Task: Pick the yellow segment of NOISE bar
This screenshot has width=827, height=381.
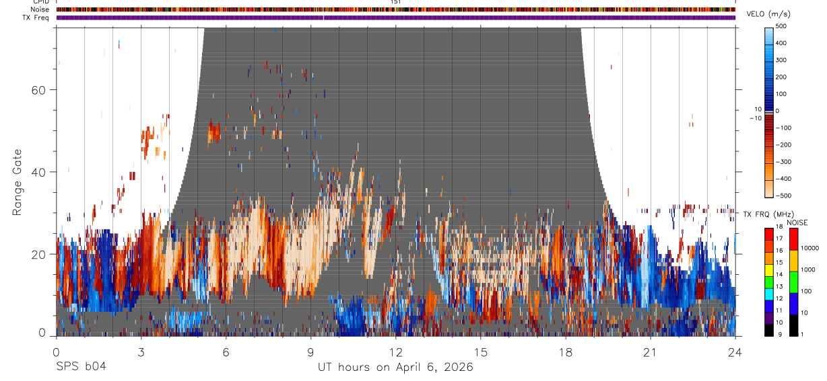Action: point(793,261)
